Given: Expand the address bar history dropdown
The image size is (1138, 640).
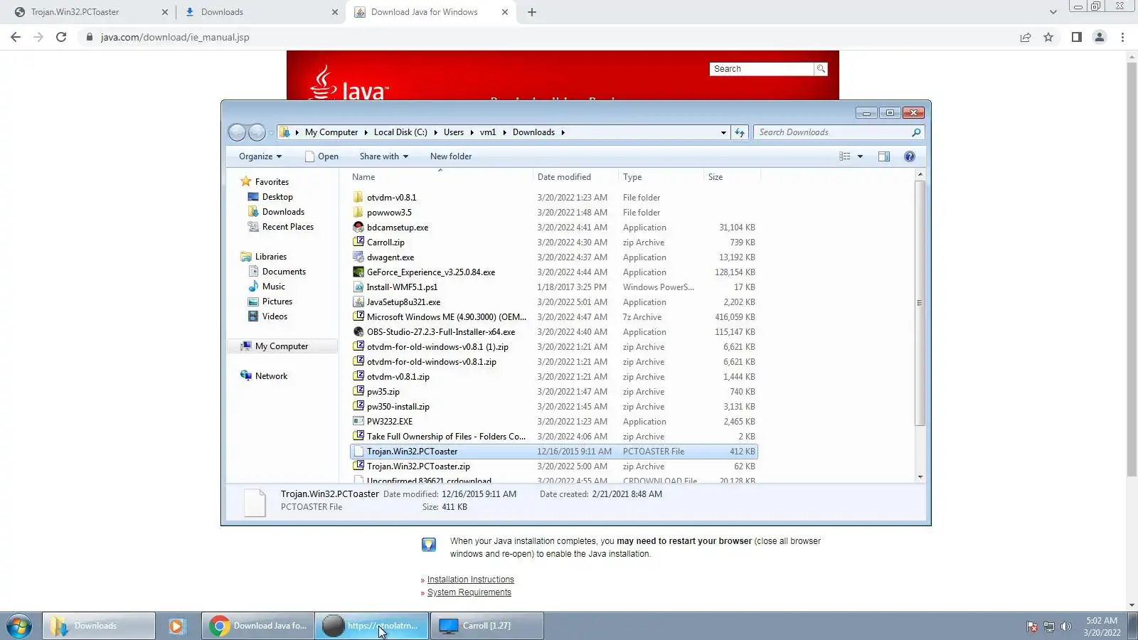Looking at the screenshot, I should click(x=723, y=132).
